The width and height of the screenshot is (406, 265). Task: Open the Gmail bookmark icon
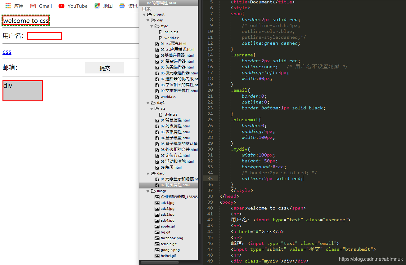[x=33, y=6]
